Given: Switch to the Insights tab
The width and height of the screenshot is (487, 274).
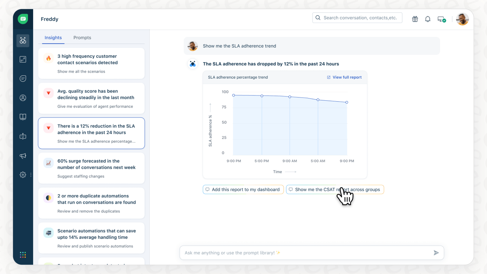Looking at the screenshot, I should pyautogui.click(x=53, y=37).
